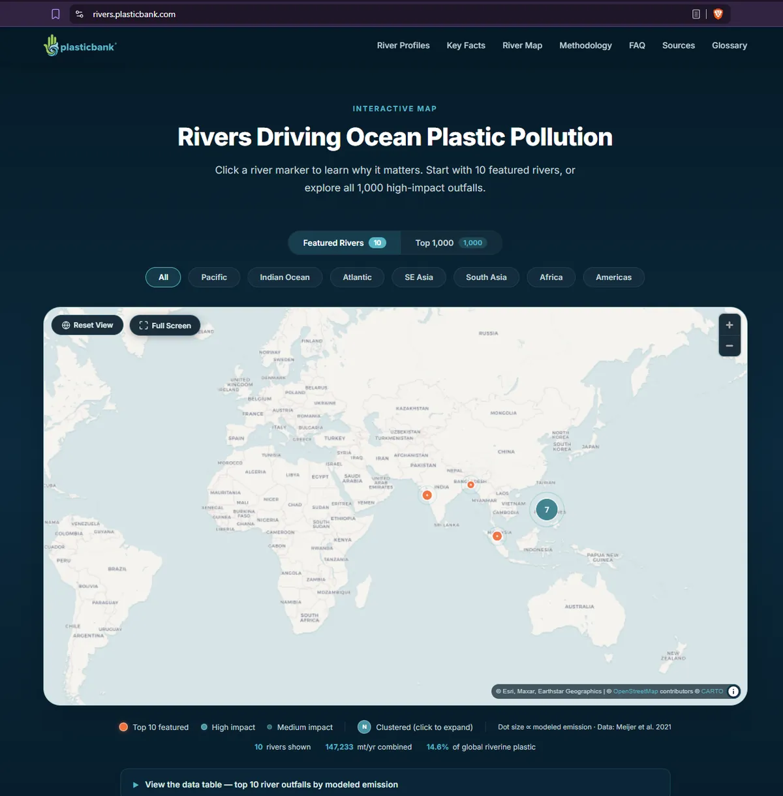Filter rivers by Indian Ocean
Image resolution: width=783 pixels, height=796 pixels.
(x=284, y=277)
